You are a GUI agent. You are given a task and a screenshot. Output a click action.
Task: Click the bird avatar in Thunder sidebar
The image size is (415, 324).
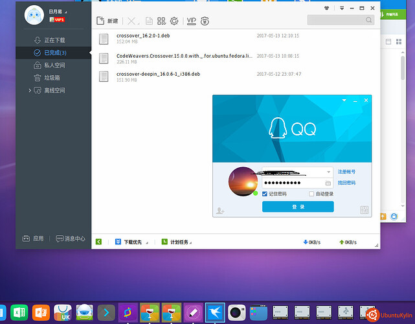pos(34,15)
